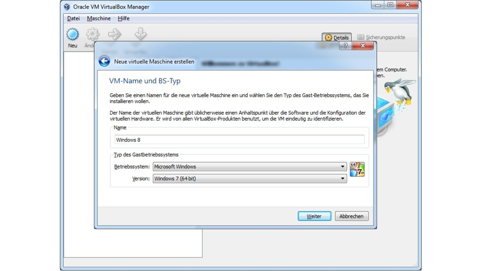Open the Hilfe menu
The image size is (482, 271).
point(124,18)
